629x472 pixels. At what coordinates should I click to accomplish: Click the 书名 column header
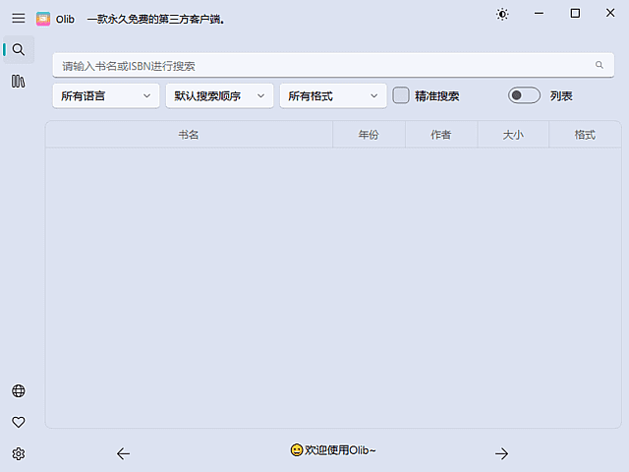coord(189,135)
